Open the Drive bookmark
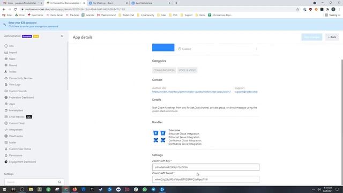The image size is (343, 193). (x=20, y=15)
